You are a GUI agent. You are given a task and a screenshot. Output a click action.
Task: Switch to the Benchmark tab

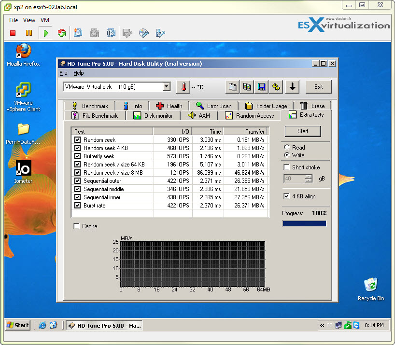pos(90,106)
